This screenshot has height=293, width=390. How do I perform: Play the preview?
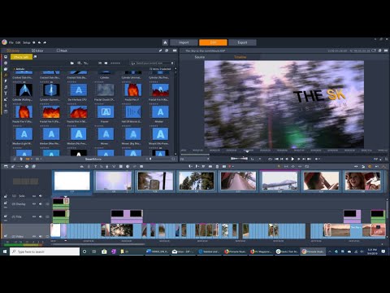tap(292, 159)
